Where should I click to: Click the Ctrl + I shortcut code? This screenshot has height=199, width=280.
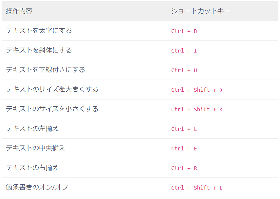(x=184, y=51)
